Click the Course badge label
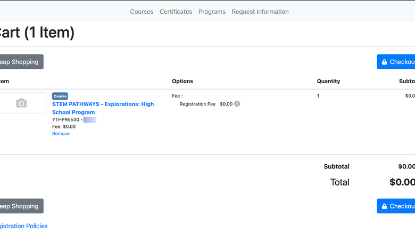Screen dimensions: 415x234 tap(60, 96)
